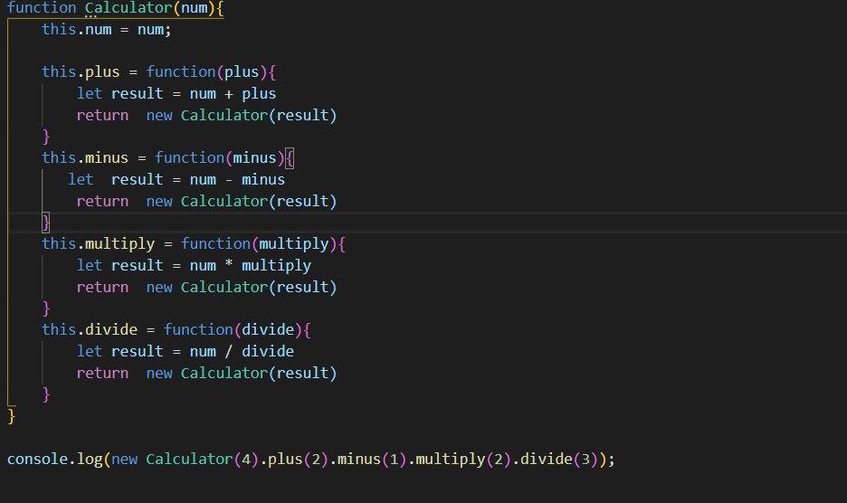Screen dimensions: 847x503
Task: Click the return statement inside the divide function
Action: point(206,374)
